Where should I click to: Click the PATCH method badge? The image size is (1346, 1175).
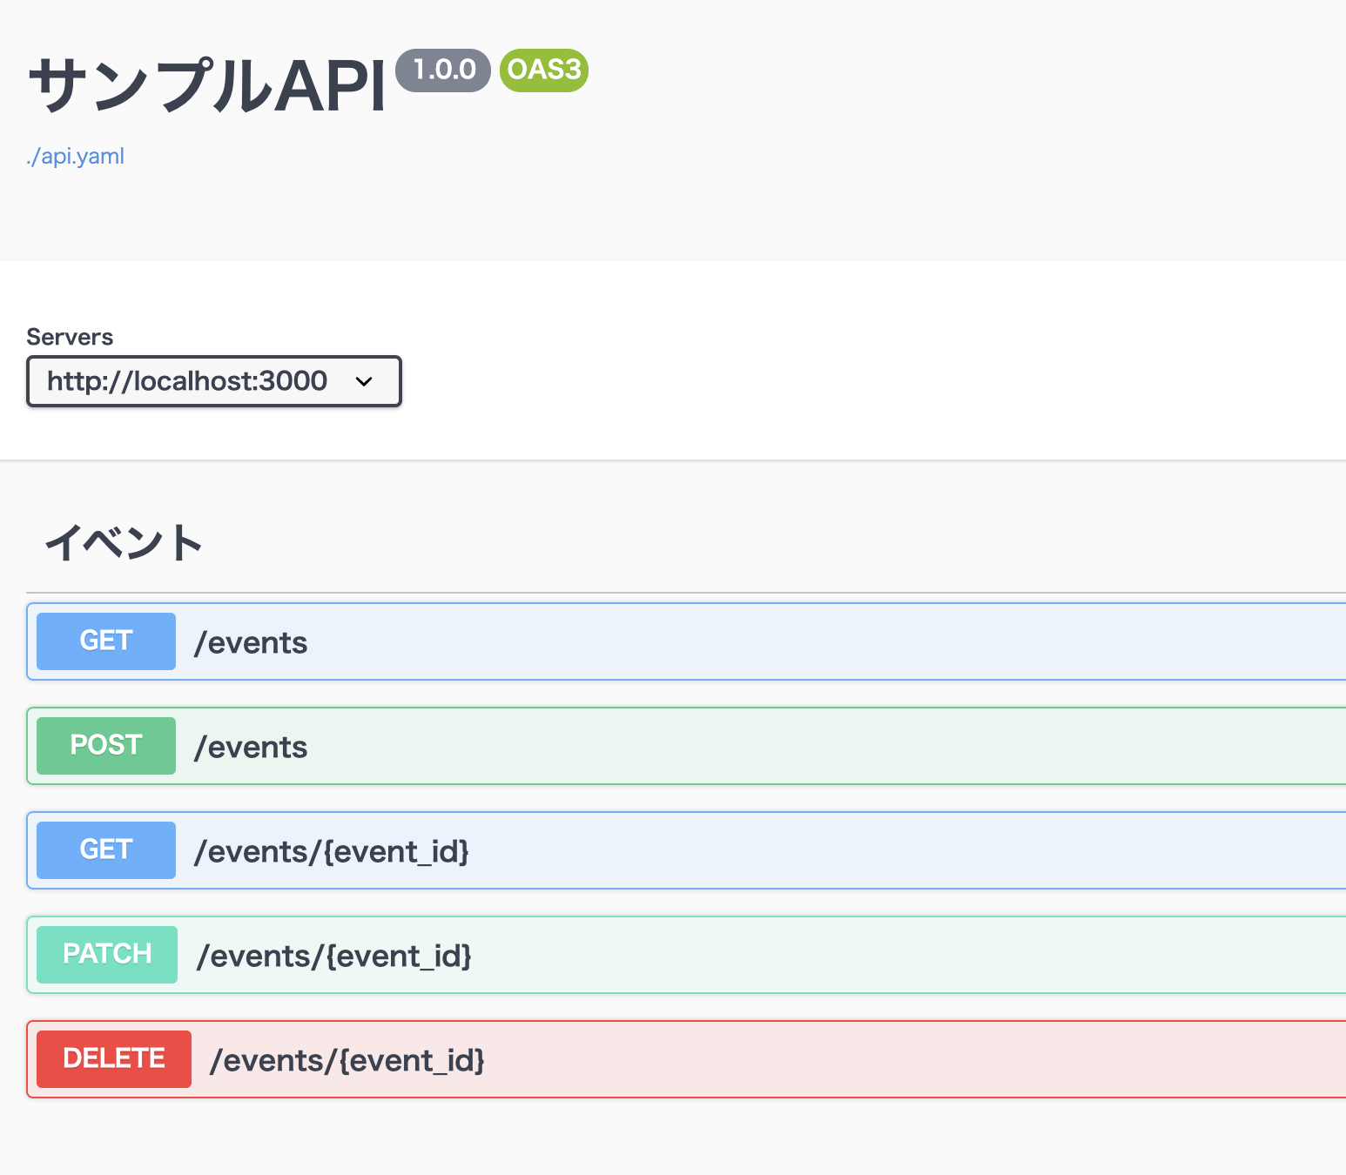coord(107,955)
